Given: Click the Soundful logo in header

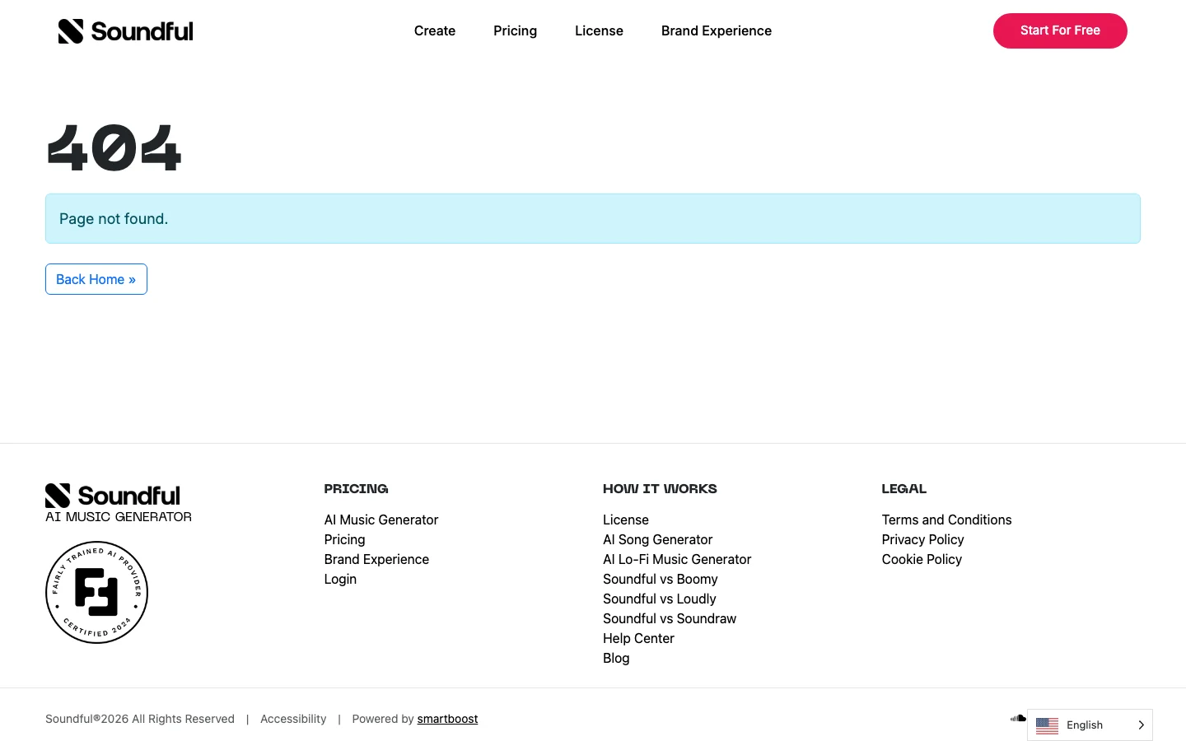Looking at the screenshot, I should pyautogui.click(x=125, y=31).
